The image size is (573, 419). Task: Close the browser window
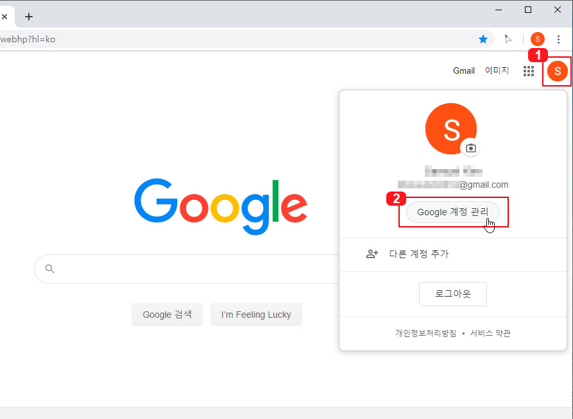pyautogui.click(x=558, y=10)
